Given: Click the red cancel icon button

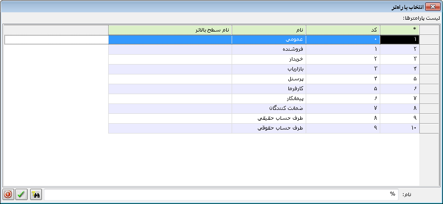Looking at the screenshot, I should pyautogui.click(x=8, y=195).
